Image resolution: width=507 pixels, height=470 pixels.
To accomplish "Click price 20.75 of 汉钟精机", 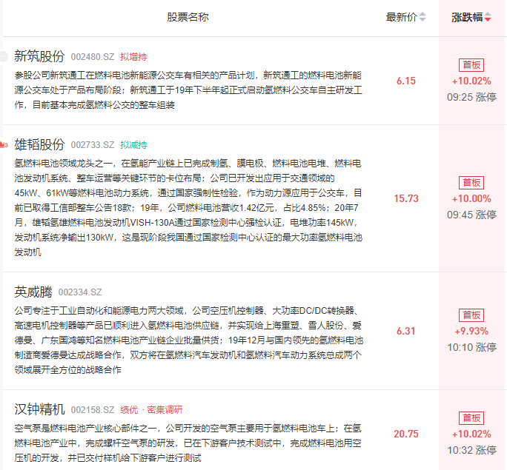I will 406,434.
